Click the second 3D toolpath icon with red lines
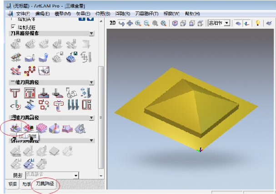 point(28,128)
